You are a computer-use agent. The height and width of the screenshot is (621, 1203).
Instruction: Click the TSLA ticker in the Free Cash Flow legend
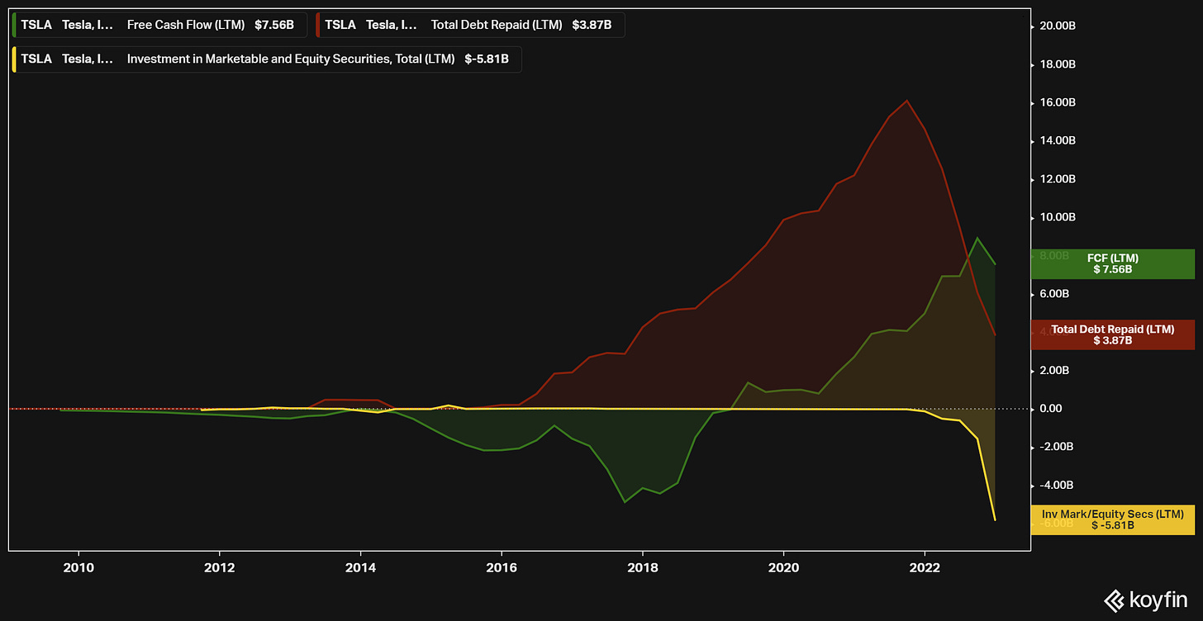36,25
